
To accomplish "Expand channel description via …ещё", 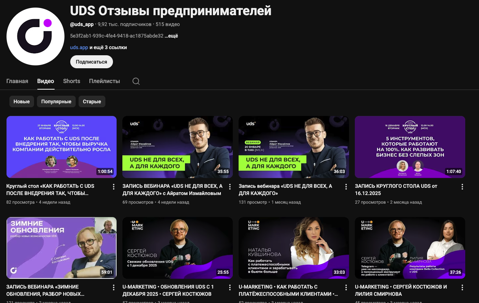I will pos(171,36).
